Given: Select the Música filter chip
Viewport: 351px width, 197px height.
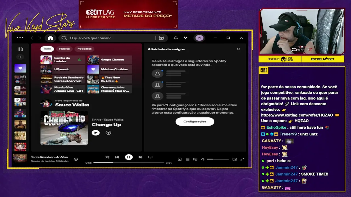Looking at the screenshot, I should 64,49.
